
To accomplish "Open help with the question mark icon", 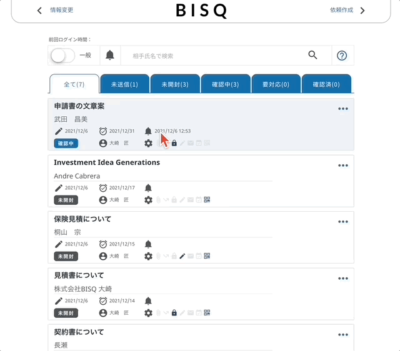I will tap(342, 56).
